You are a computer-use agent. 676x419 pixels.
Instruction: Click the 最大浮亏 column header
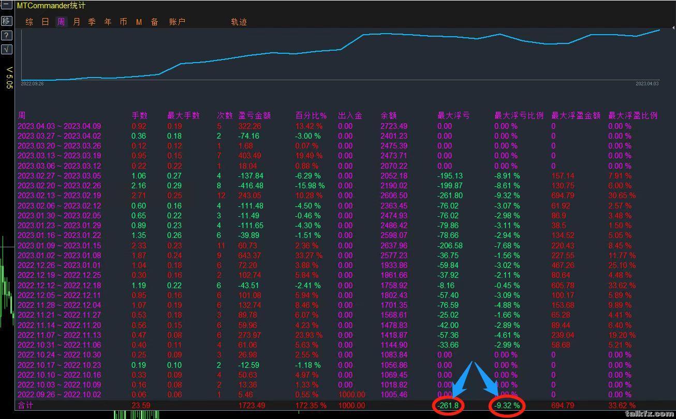point(453,115)
